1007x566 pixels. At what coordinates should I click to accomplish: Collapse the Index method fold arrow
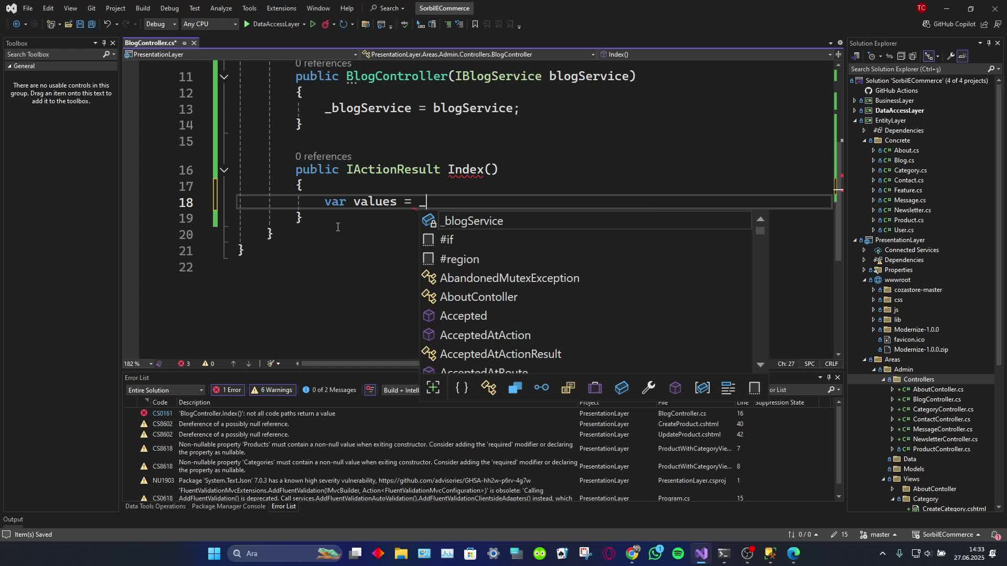[x=224, y=170]
